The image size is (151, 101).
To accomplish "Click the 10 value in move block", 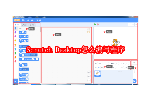I will [x=23, y=32].
